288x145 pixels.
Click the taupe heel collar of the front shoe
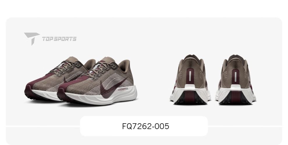(x=124, y=64)
